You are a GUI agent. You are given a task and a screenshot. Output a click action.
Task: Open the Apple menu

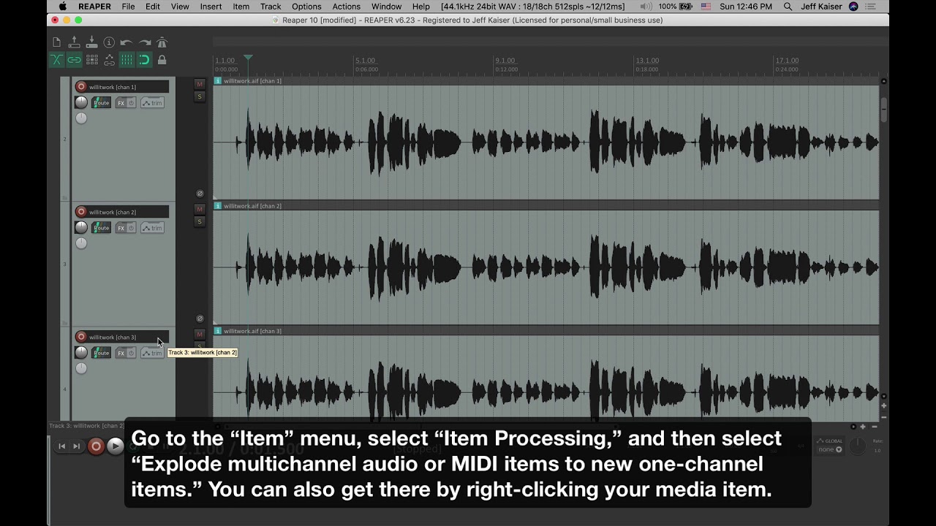63,7
